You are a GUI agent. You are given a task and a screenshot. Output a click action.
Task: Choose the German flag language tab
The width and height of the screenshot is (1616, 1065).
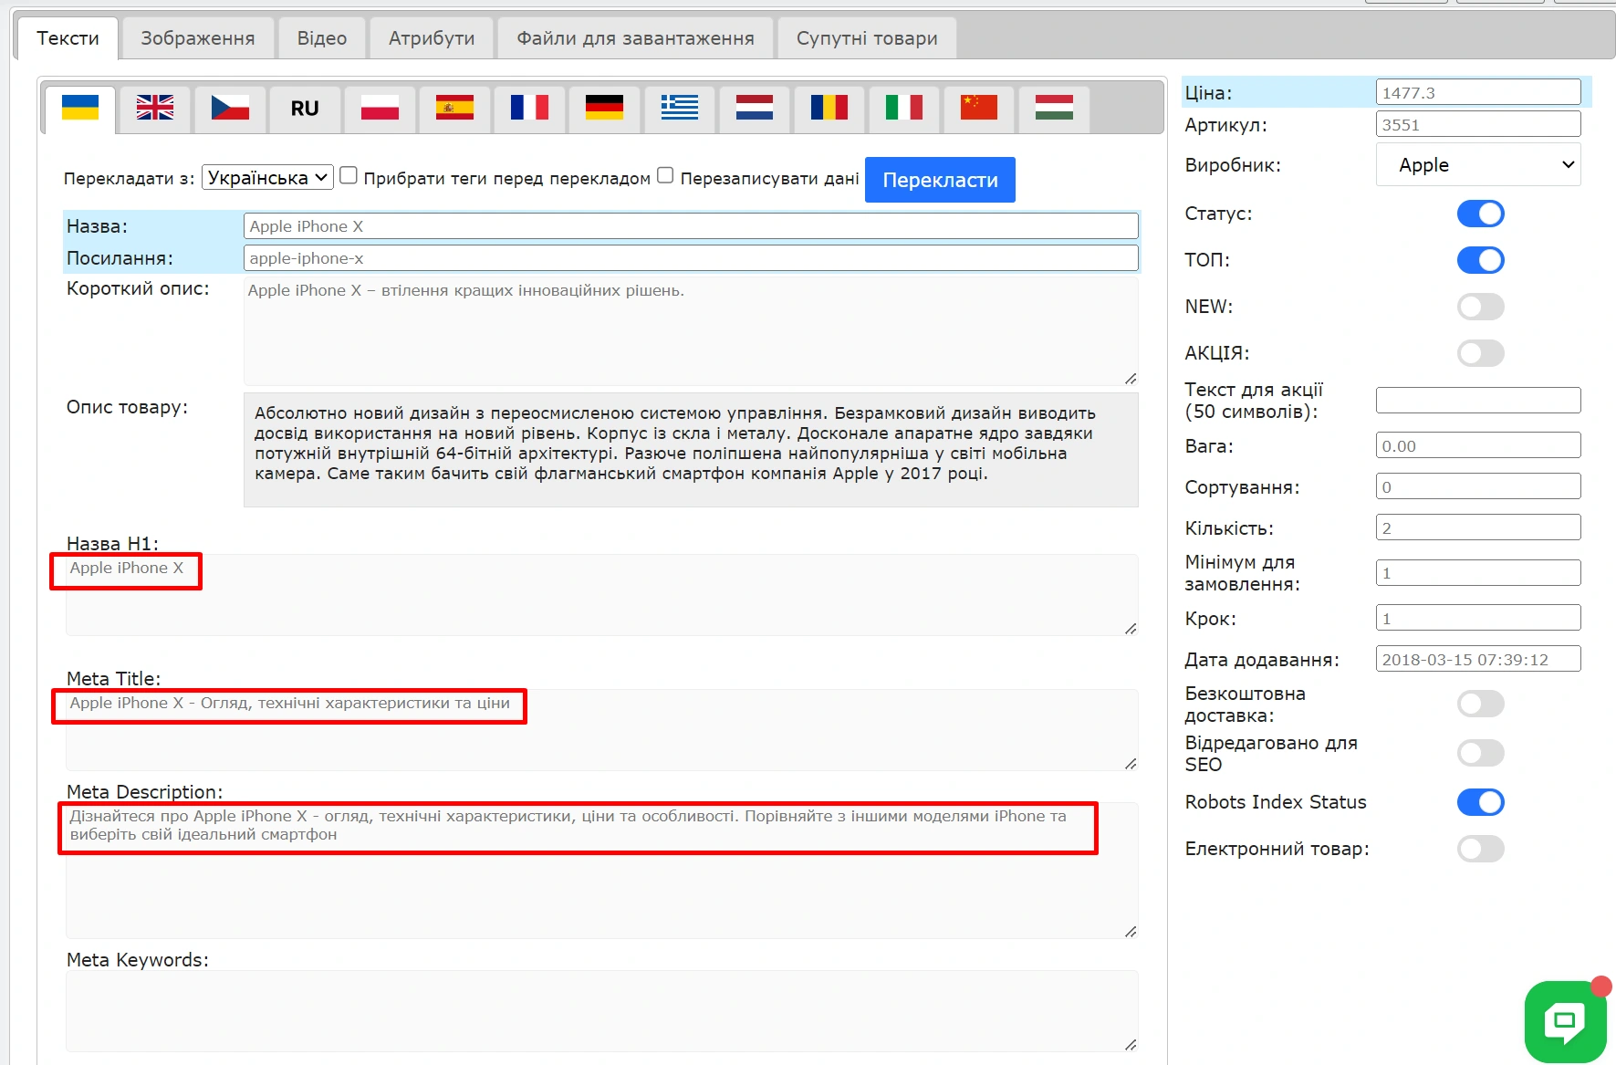pos(604,109)
